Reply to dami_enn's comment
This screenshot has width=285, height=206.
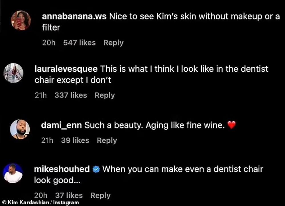coord(107,140)
